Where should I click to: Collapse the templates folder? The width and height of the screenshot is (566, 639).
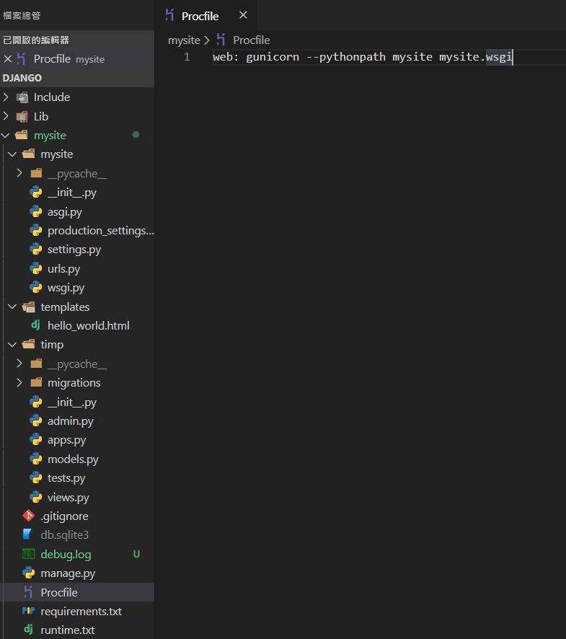(x=12, y=307)
